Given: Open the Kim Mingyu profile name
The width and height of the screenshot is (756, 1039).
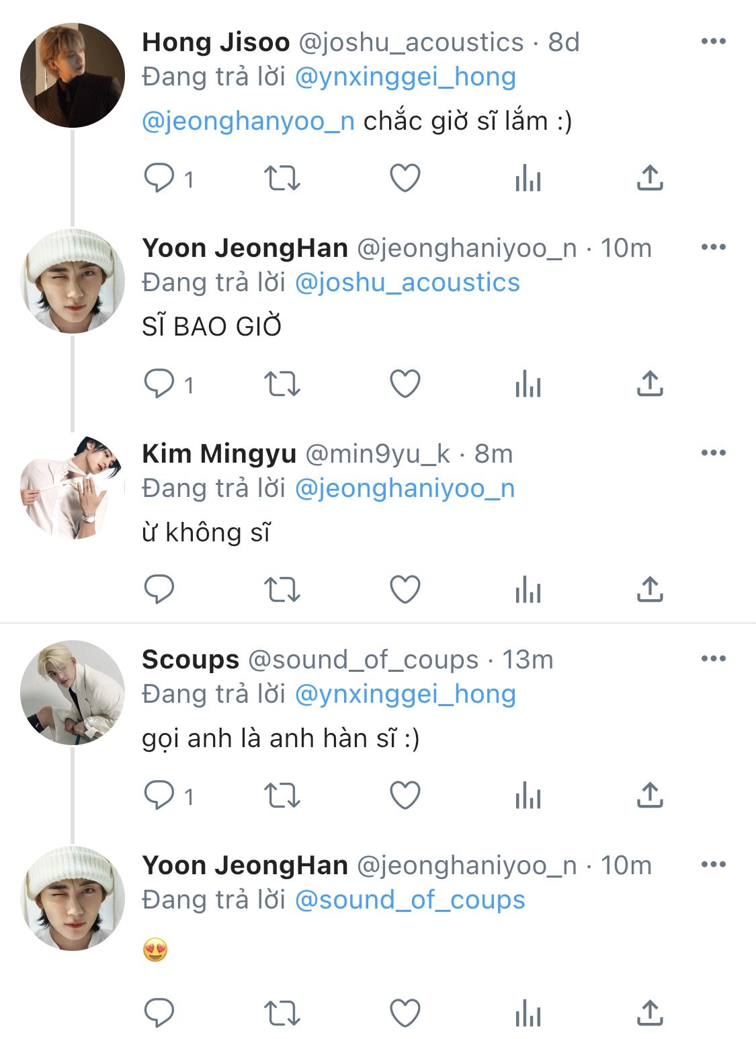Looking at the screenshot, I should 219,454.
